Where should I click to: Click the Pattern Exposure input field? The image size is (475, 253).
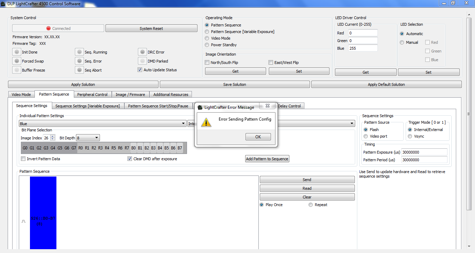pyautogui.click(x=424, y=152)
